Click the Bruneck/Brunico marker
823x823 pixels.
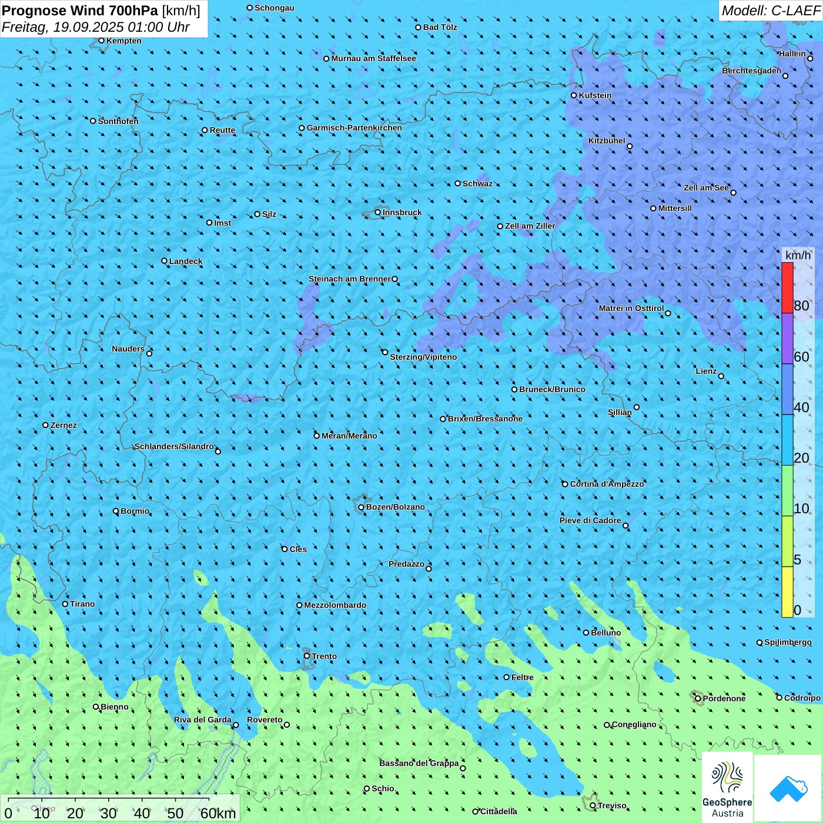coord(514,389)
